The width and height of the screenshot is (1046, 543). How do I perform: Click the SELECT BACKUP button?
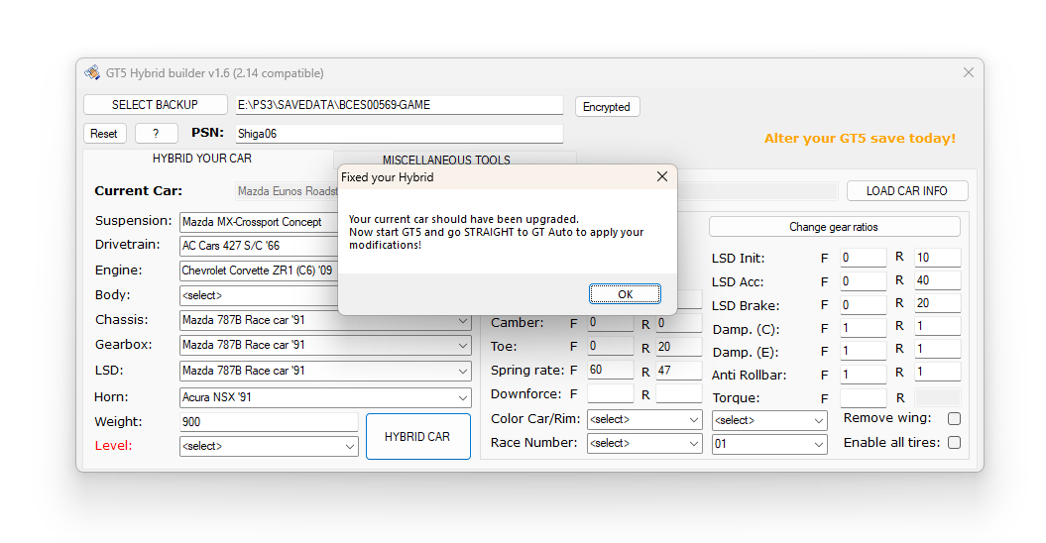click(x=155, y=105)
